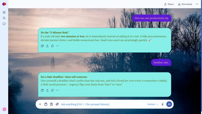Click heading 'Do the "2-Minute Rule."'
Viewport: 202px width, 114px height.
55,33
